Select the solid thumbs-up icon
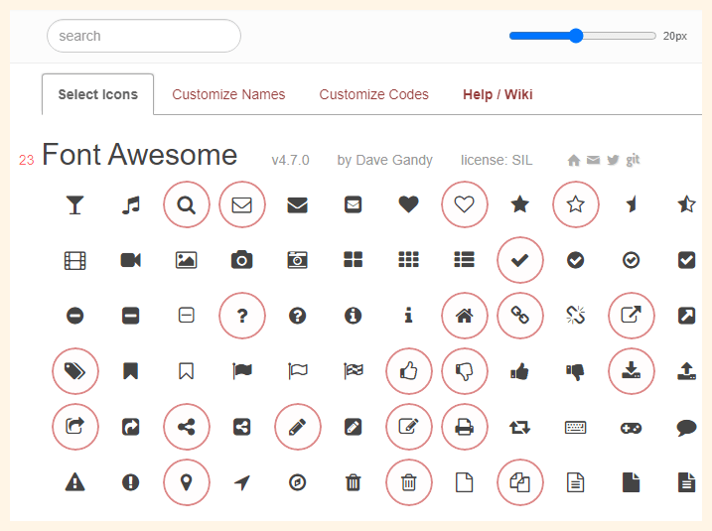This screenshot has width=712, height=531. click(520, 371)
